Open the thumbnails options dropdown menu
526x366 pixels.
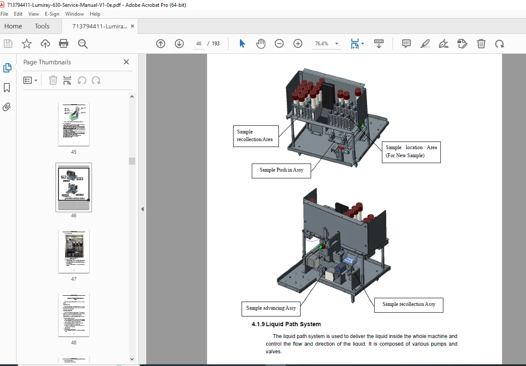click(x=31, y=80)
